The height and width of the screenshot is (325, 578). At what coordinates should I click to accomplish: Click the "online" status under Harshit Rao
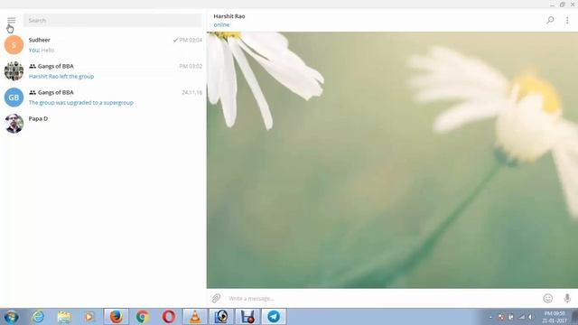coord(221,24)
